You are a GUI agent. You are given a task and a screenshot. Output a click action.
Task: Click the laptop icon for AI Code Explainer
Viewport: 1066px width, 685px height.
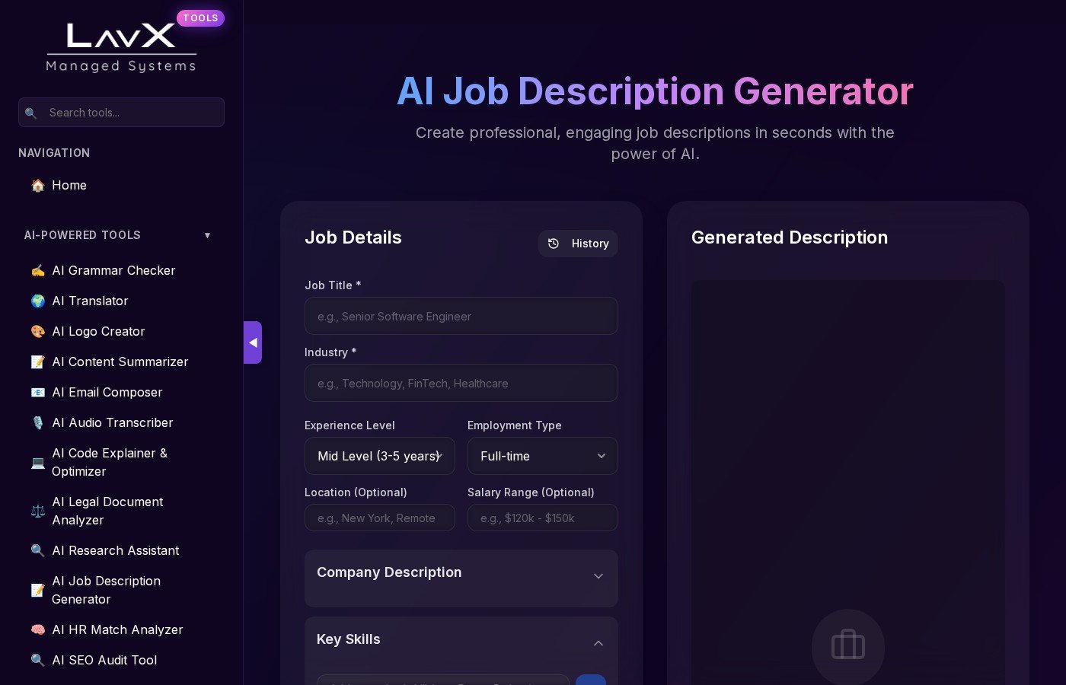(x=37, y=462)
